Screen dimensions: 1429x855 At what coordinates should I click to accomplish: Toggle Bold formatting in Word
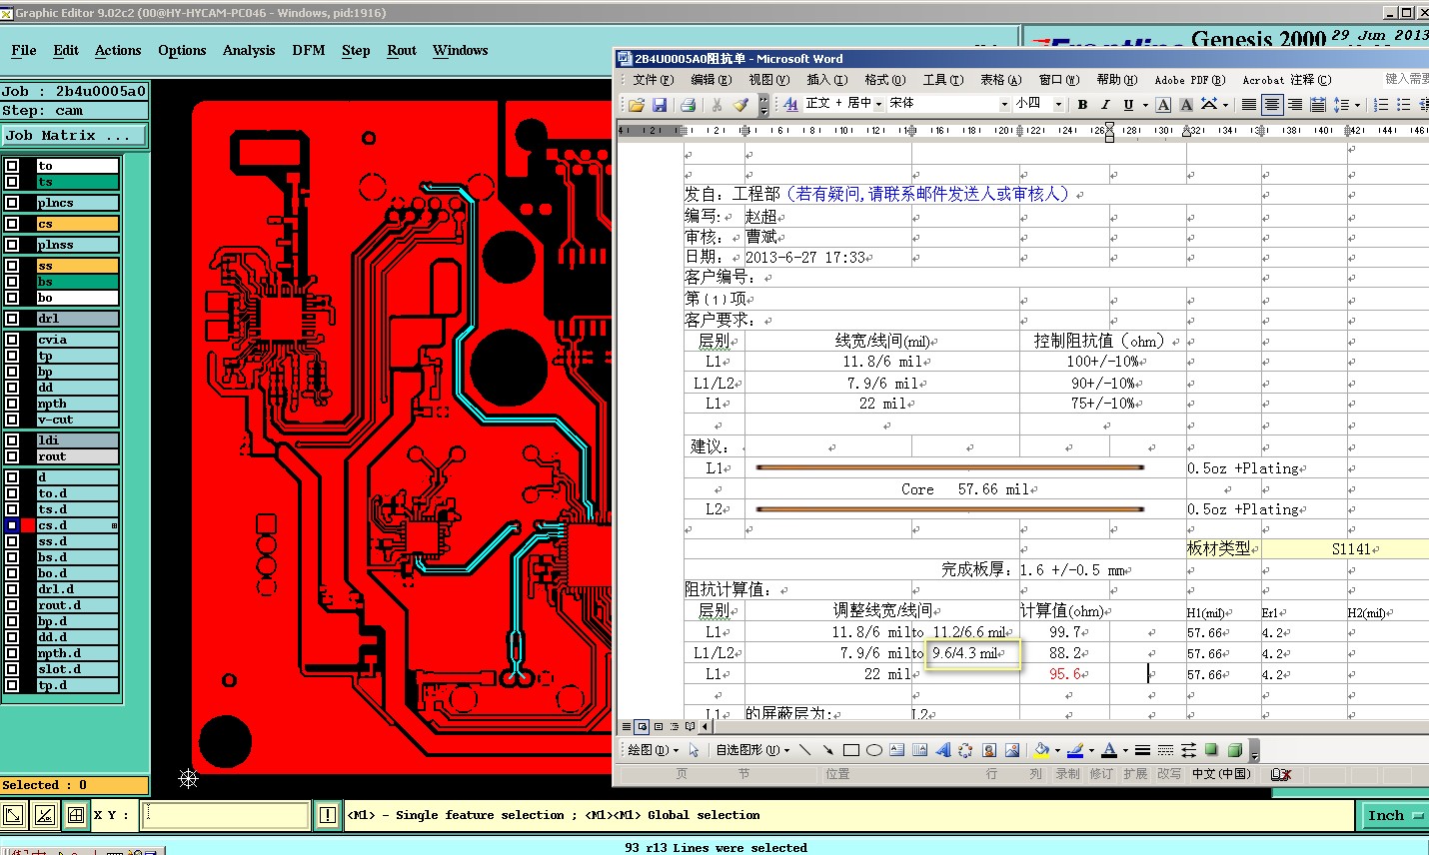click(x=1082, y=104)
